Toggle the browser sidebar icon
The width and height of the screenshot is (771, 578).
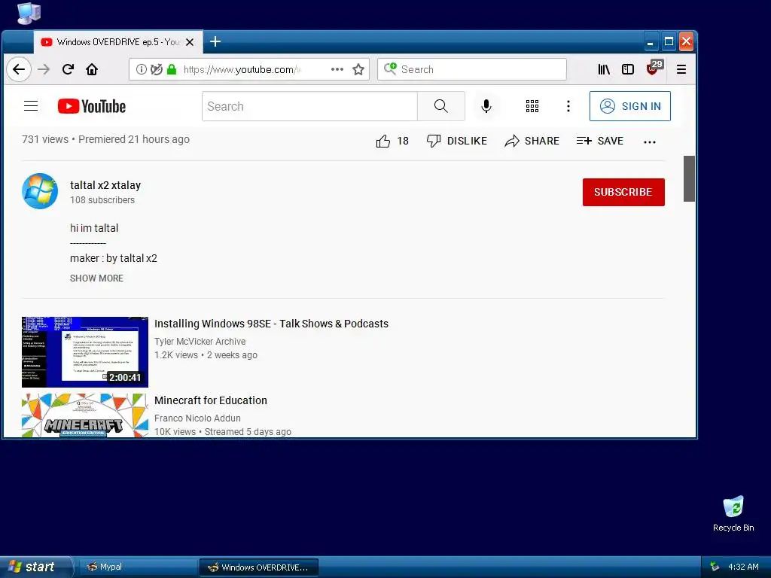click(628, 69)
